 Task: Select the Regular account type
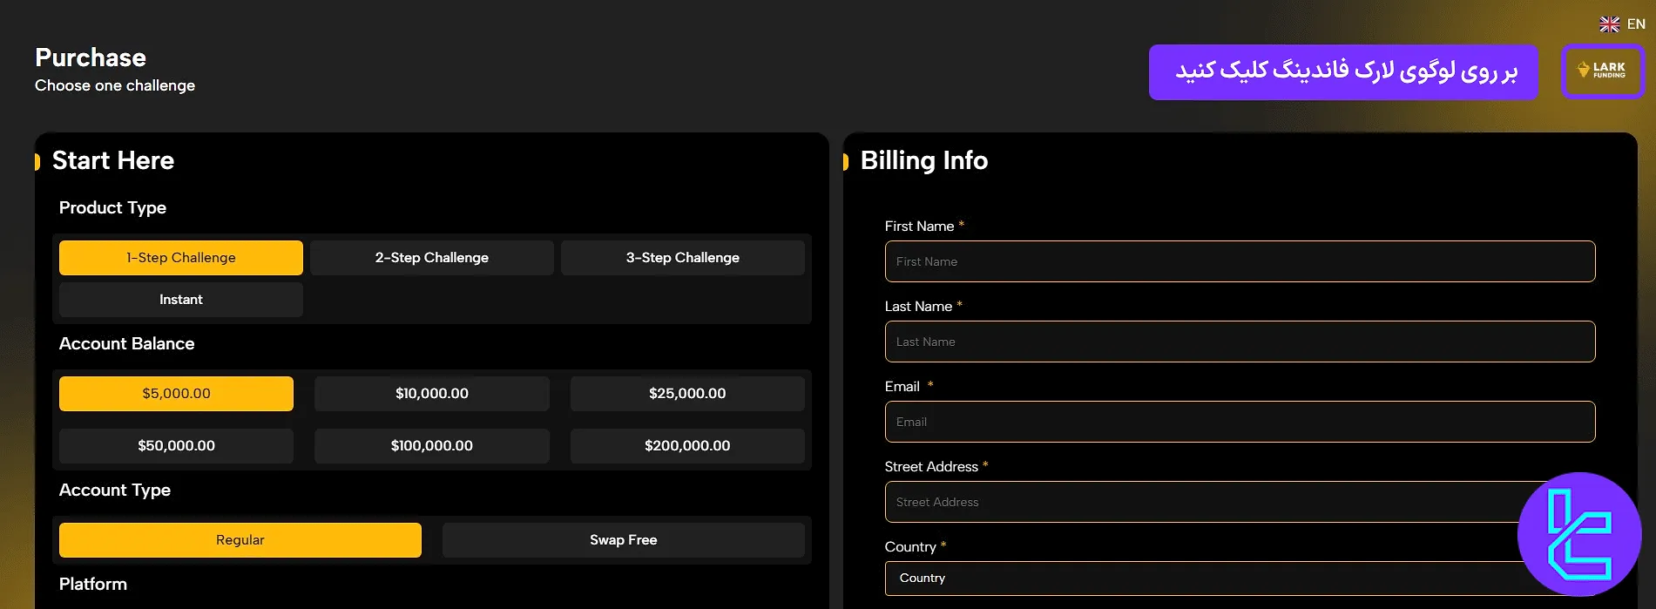click(x=240, y=540)
